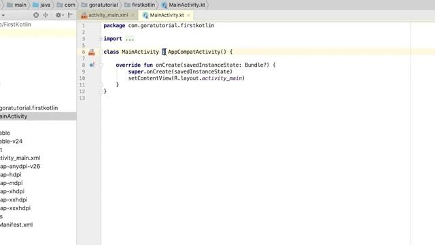The image size is (435, 245).
Task: Click 'MainActivity' class name in the editor
Action: coord(141,52)
